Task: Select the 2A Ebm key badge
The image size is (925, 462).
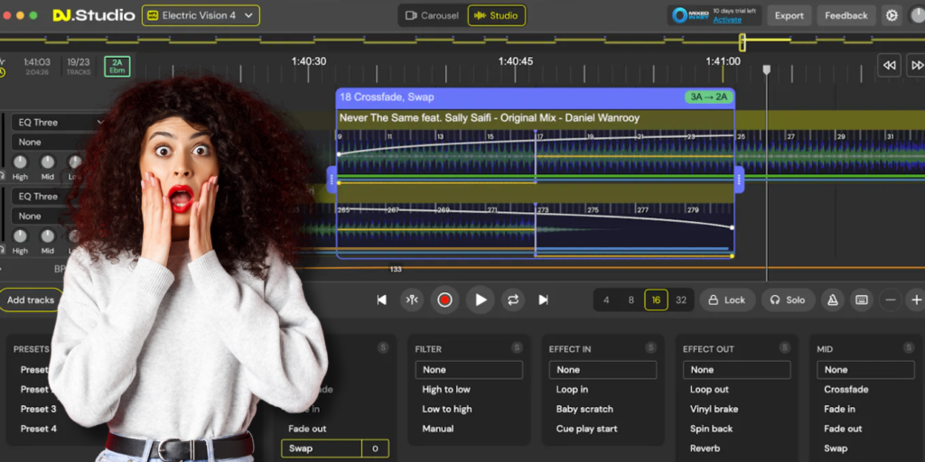Action: click(x=117, y=67)
